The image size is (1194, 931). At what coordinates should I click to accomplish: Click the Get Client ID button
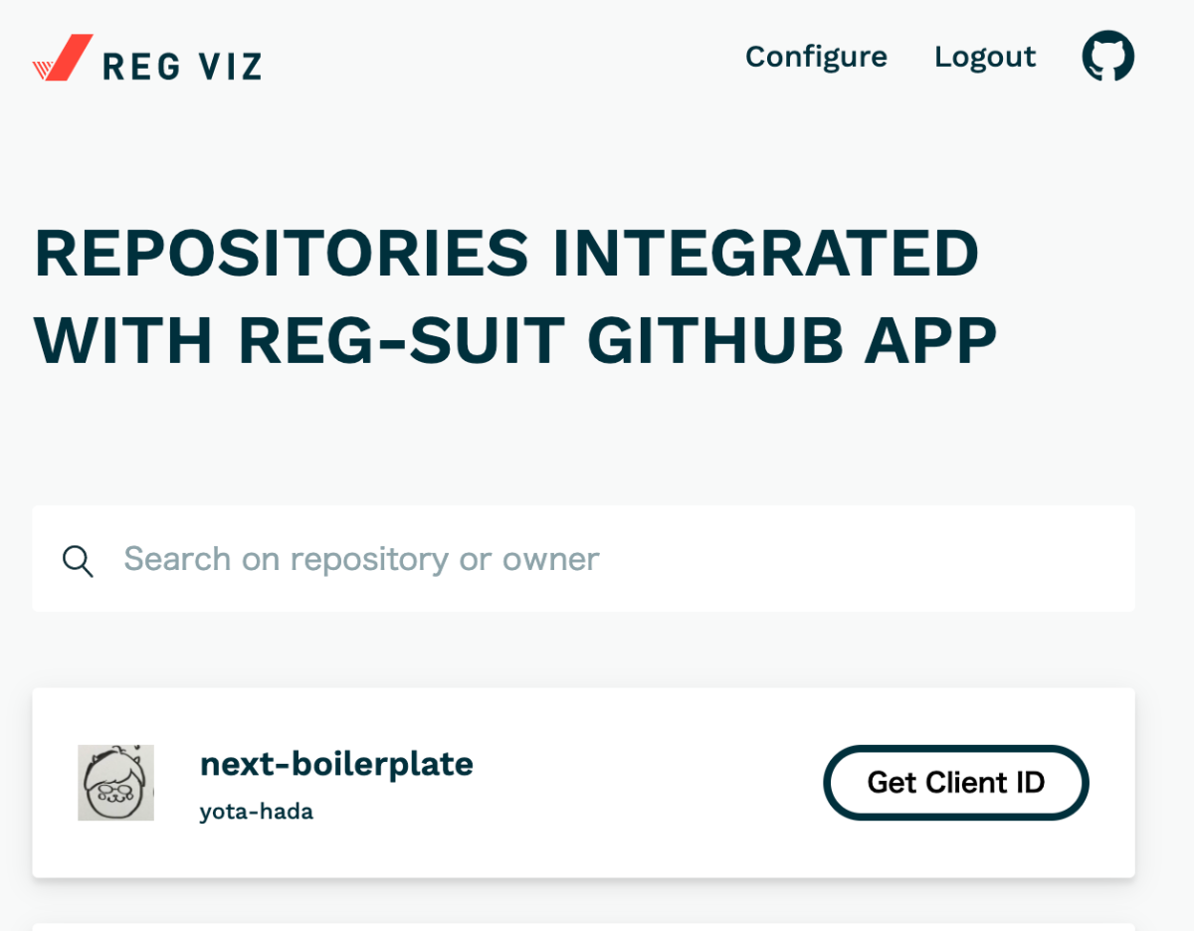[x=956, y=783]
